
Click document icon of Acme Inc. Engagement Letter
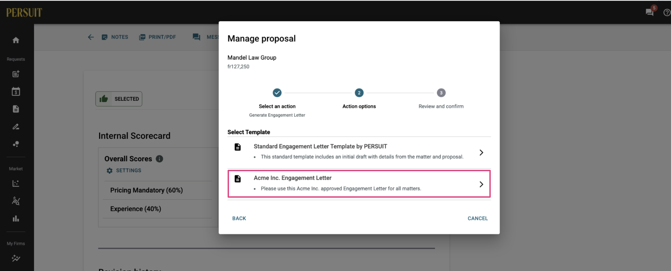pos(238,179)
